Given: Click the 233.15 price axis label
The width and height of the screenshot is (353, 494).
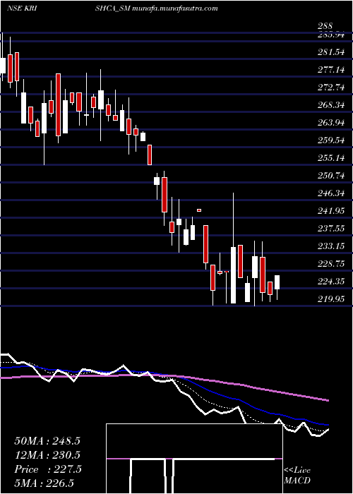Looking at the screenshot, I should coord(331,246).
